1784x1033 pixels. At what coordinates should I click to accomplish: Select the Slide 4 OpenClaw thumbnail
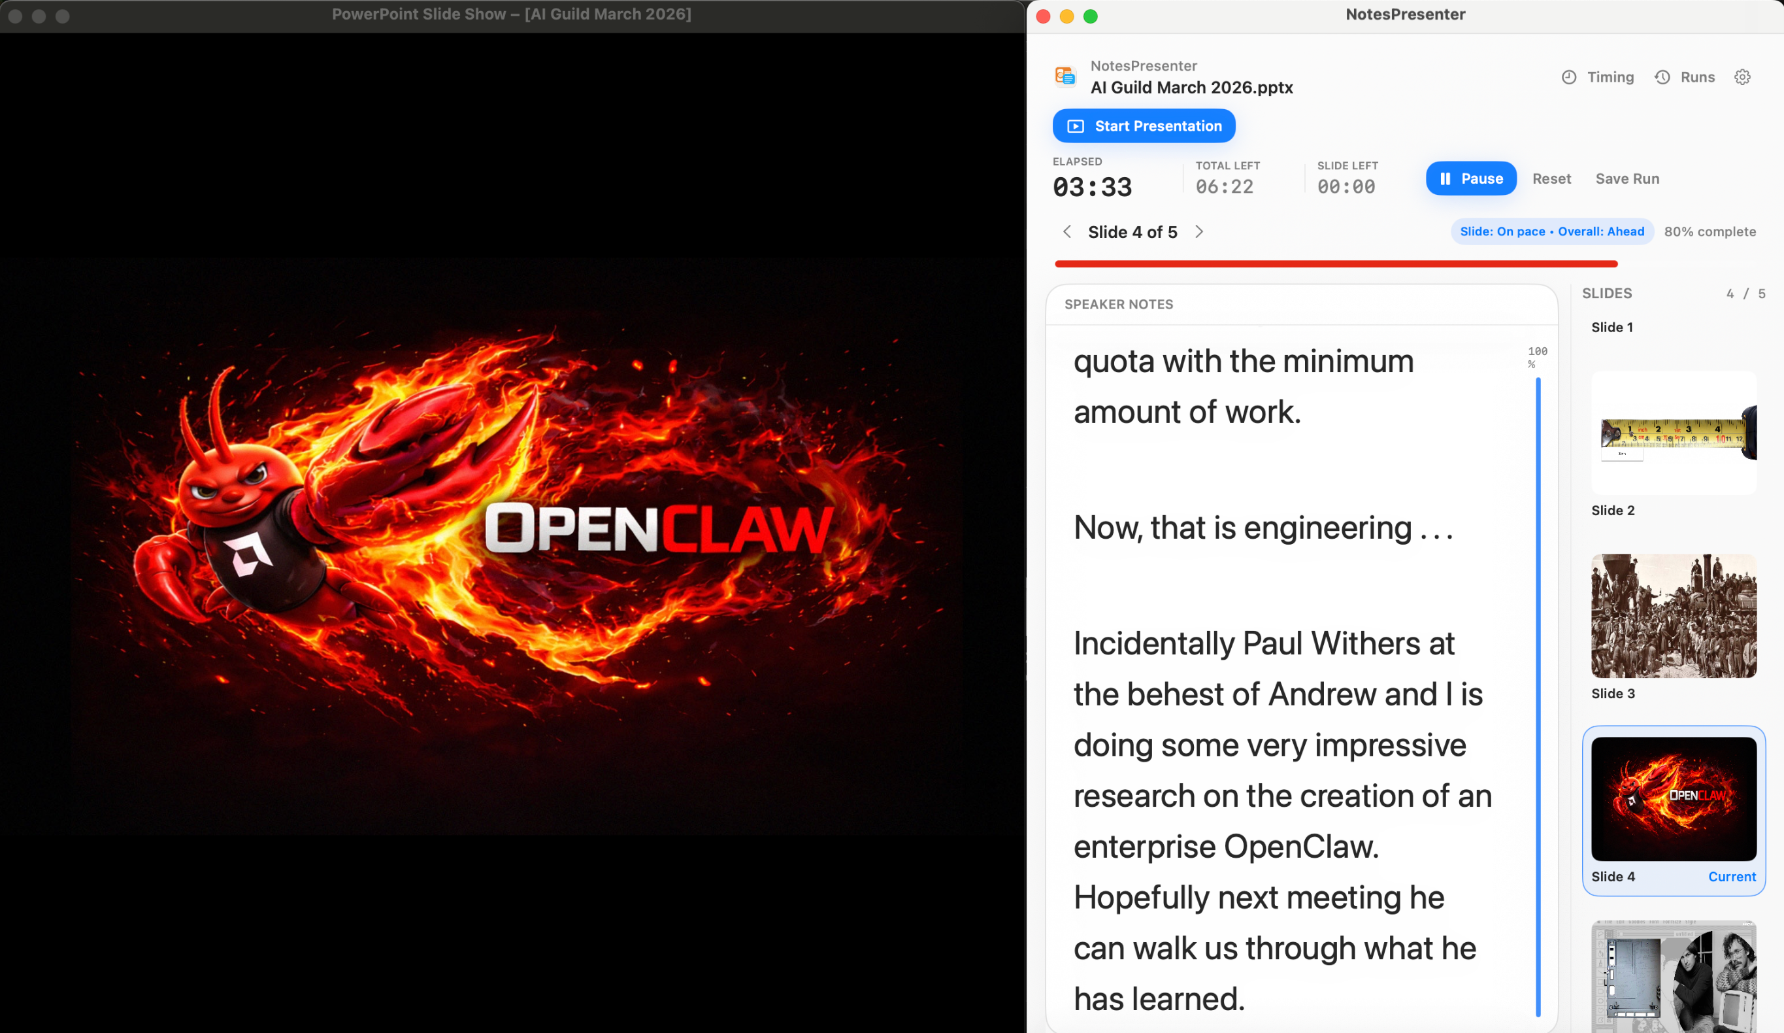click(1674, 798)
